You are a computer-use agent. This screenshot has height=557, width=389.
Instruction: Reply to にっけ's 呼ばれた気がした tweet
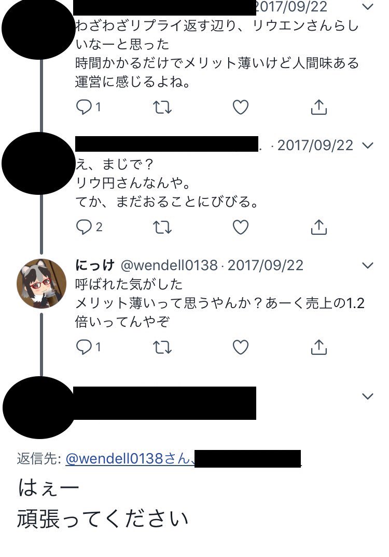(89, 347)
